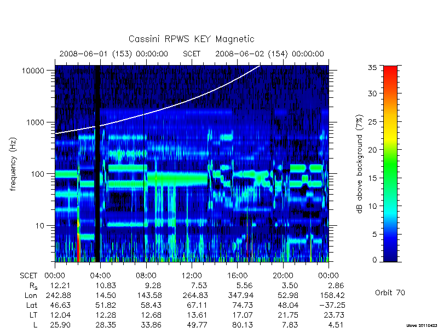
Task: Click the Rs value "7.53"
Action: coord(199,285)
